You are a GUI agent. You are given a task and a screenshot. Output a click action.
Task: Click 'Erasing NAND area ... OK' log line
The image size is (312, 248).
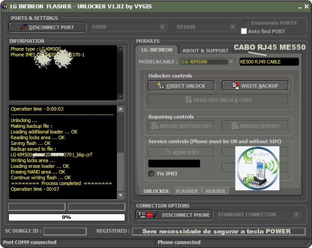click(38, 172)
